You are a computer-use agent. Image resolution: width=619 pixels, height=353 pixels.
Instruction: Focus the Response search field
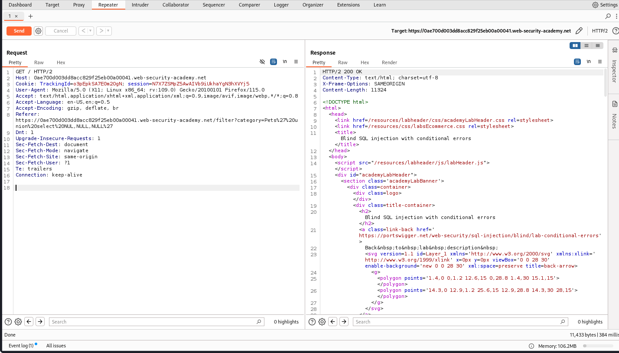(460, 322)
